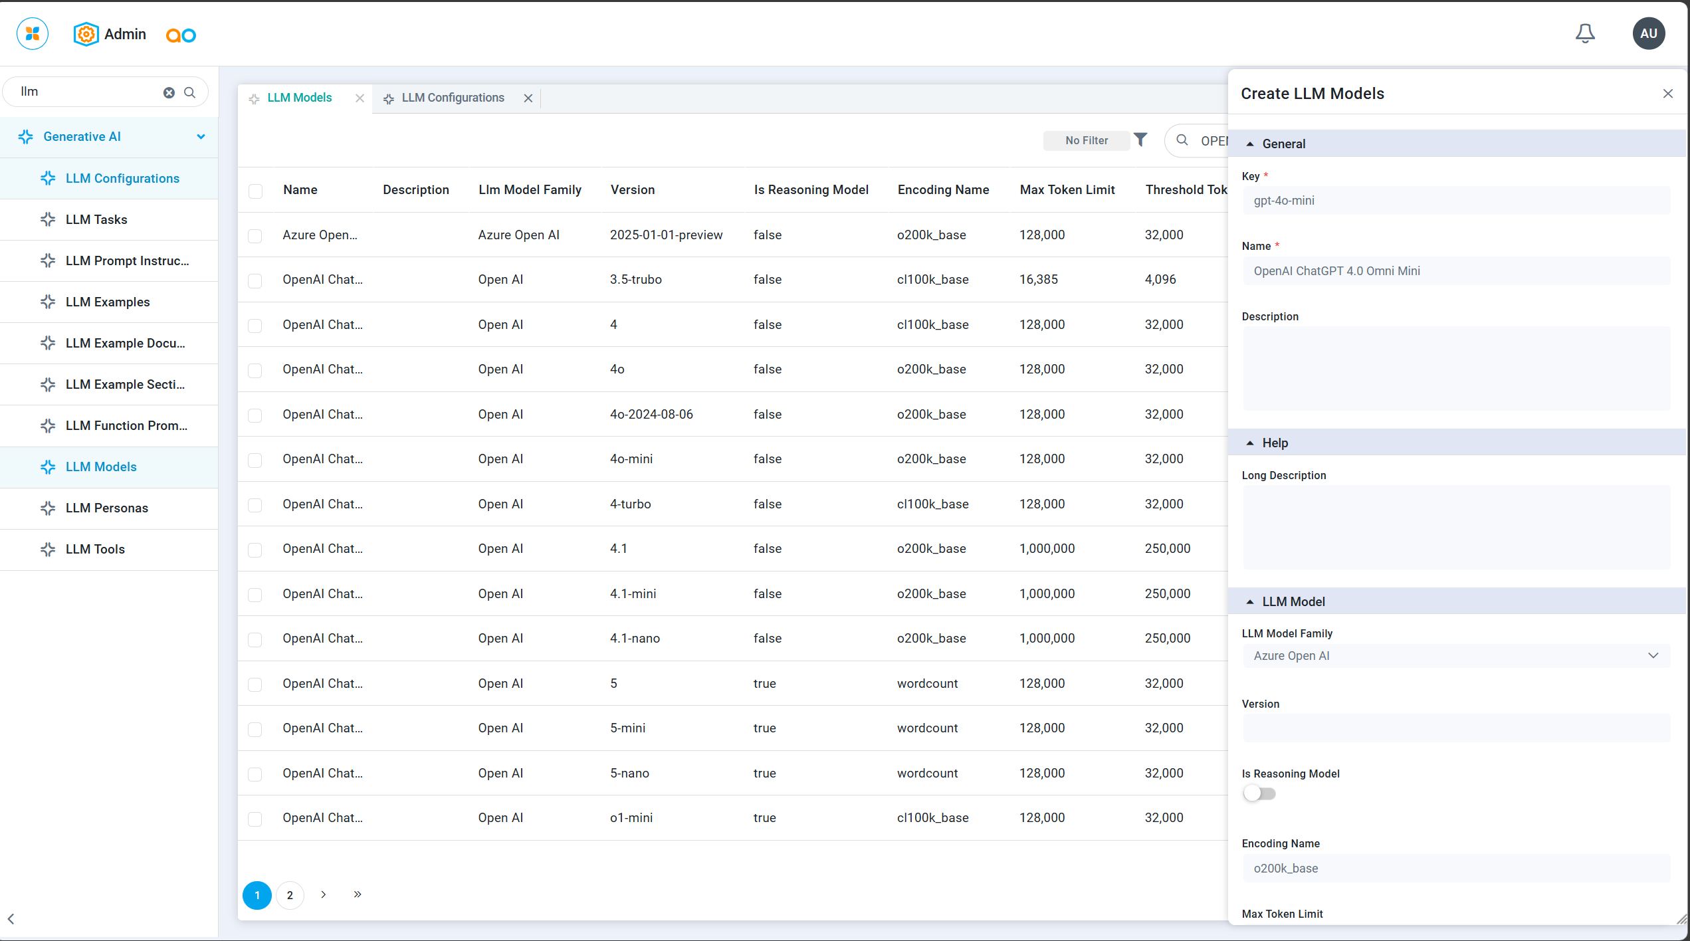Toggle the Is Reasoning Model switch
The image size is (1690, 941).
point(1259,793)
